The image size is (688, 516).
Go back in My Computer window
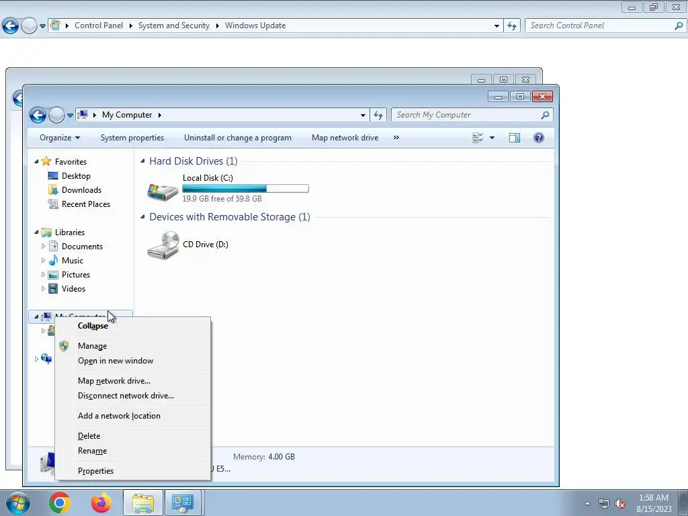[x=38, y=116]
